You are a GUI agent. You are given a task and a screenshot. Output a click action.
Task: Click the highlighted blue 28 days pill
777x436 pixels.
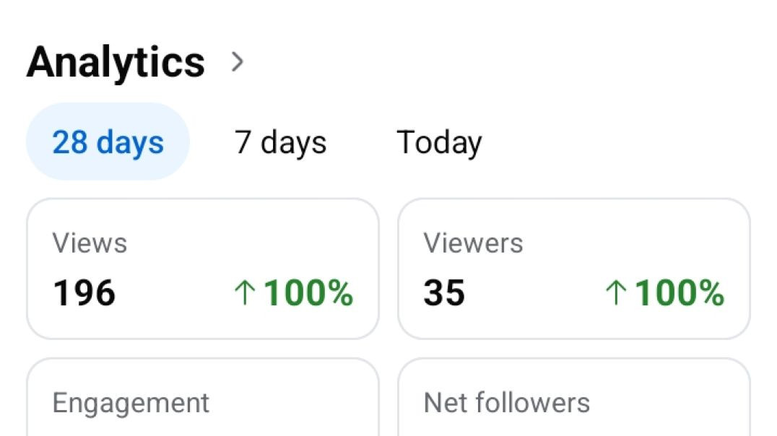(x=108, y=142)
